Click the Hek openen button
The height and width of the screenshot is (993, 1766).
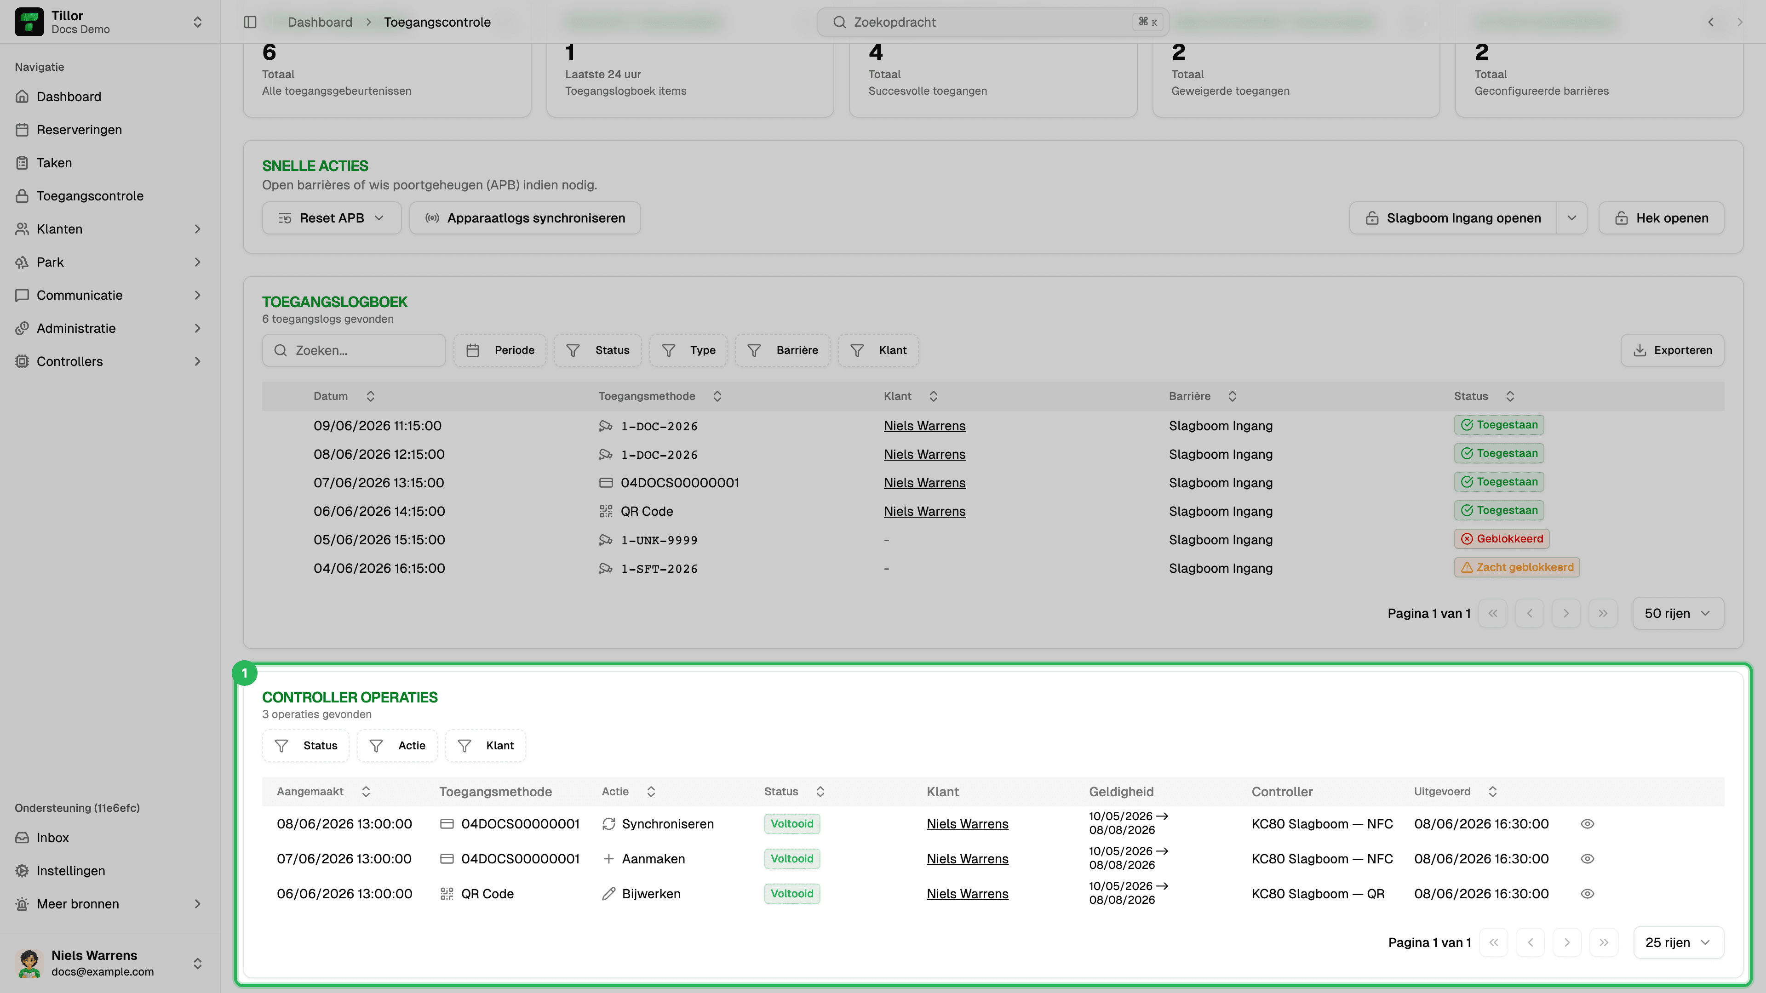(1661, 218)
